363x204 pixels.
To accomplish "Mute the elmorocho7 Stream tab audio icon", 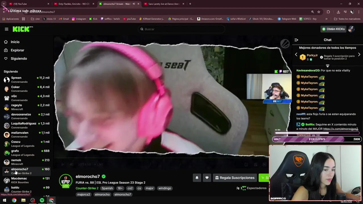I will [x=134, y=4].
